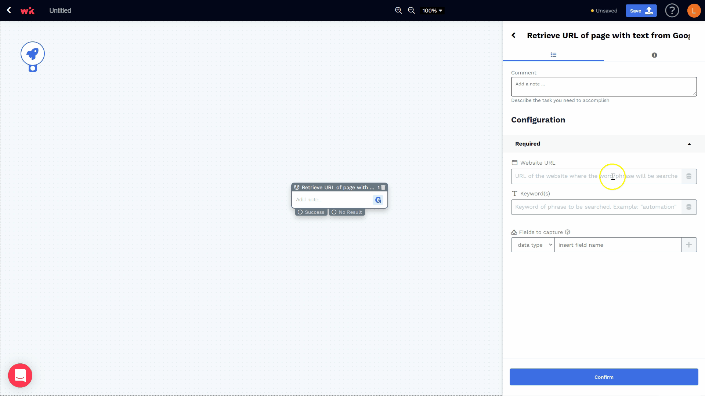This screenshot has width=705, height=396.
Task: Add a capture field with plus
Action: [689, 245]
